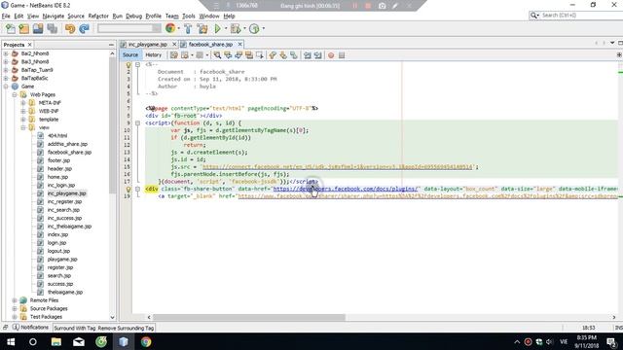623x350 pixels.
Task: Click the Redo arrow icon
Action: [x=84, y=28]
